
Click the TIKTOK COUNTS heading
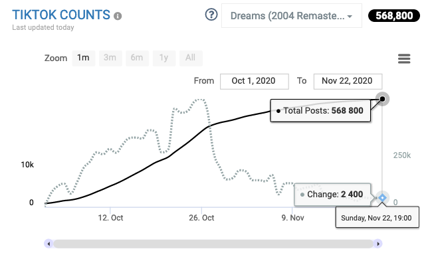[x=61, y=15]
